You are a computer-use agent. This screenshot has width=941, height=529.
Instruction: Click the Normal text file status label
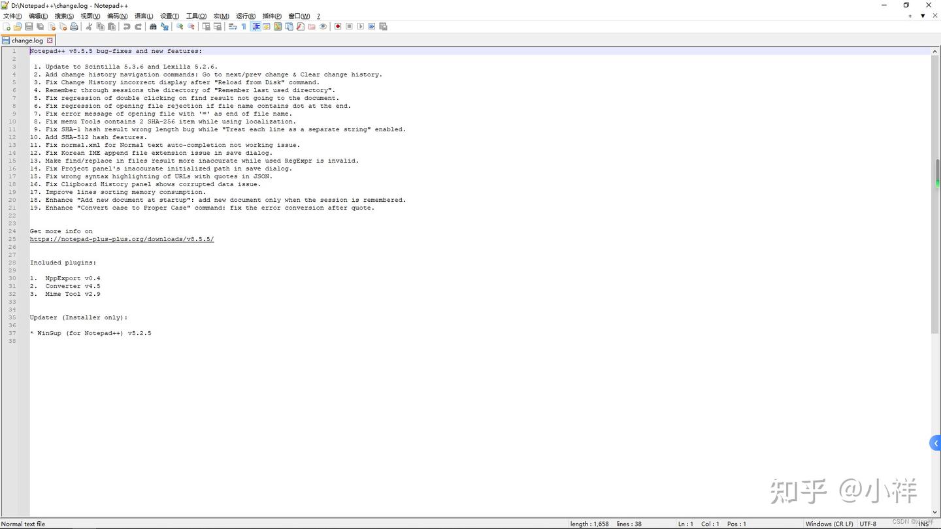[x=24, y=524]
